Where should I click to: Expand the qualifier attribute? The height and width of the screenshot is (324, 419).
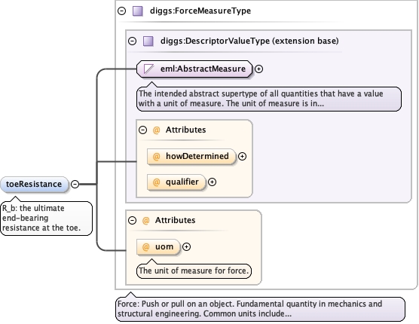[212, 182]
